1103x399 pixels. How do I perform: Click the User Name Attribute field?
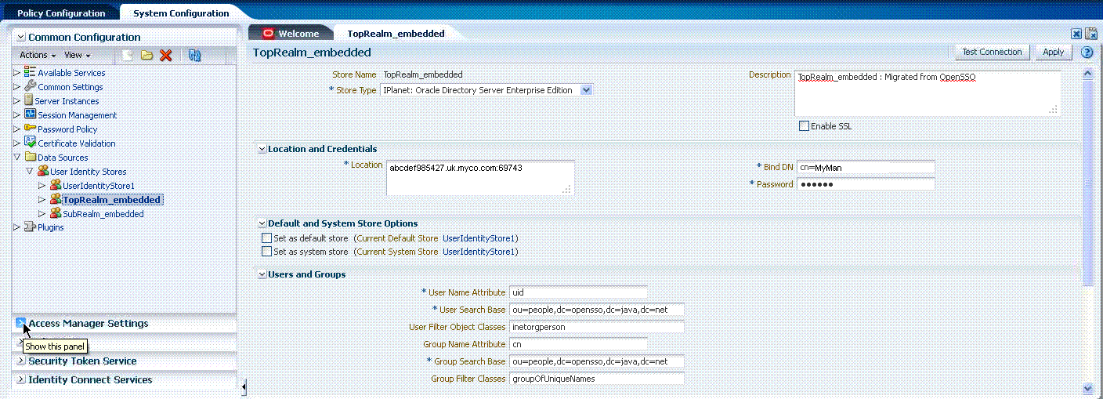point(578,292)
